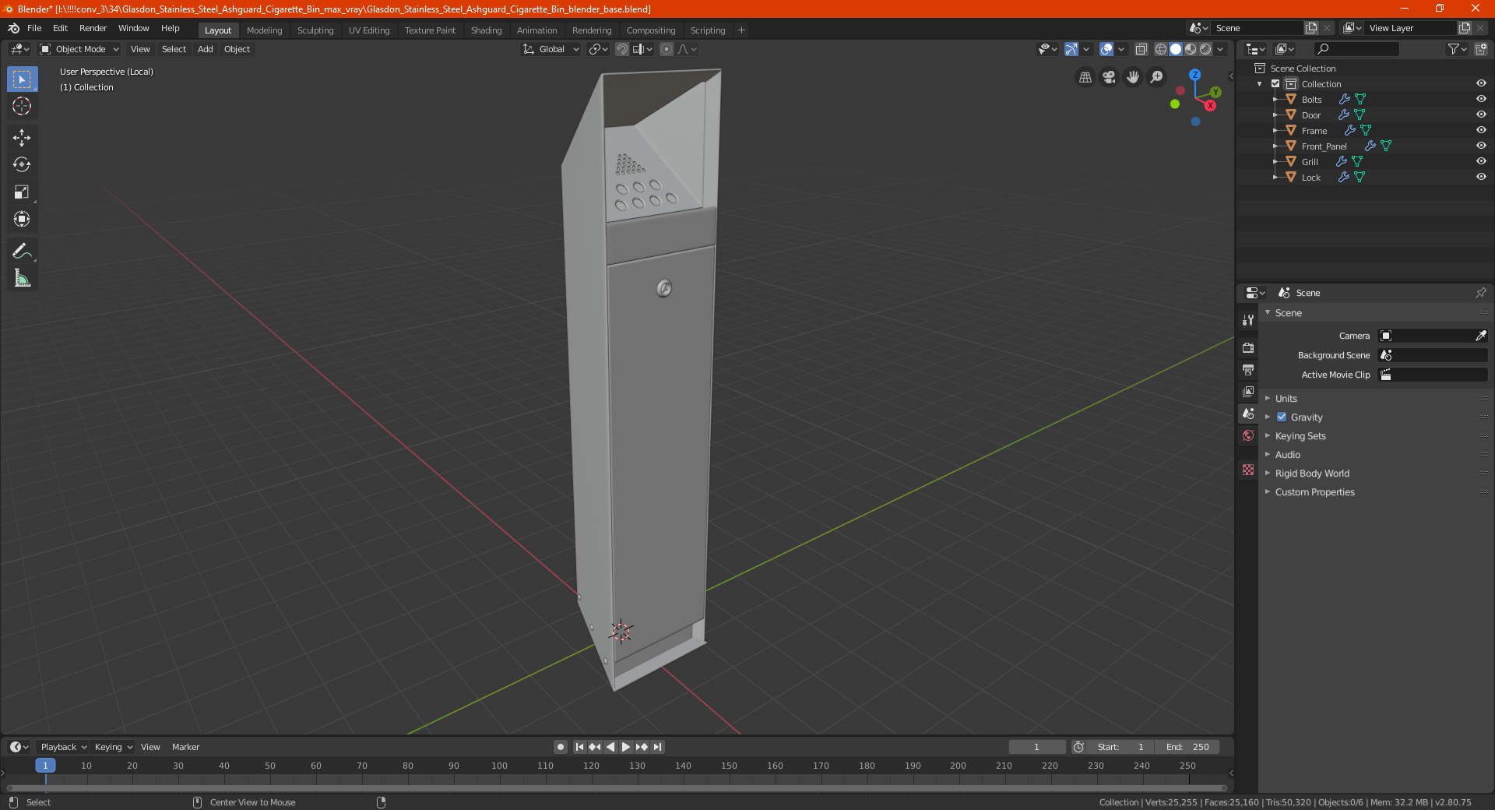This screenshot has height=810, width=1495.
Task: Click the outliner search field
Action: [x=1356, y=49]
